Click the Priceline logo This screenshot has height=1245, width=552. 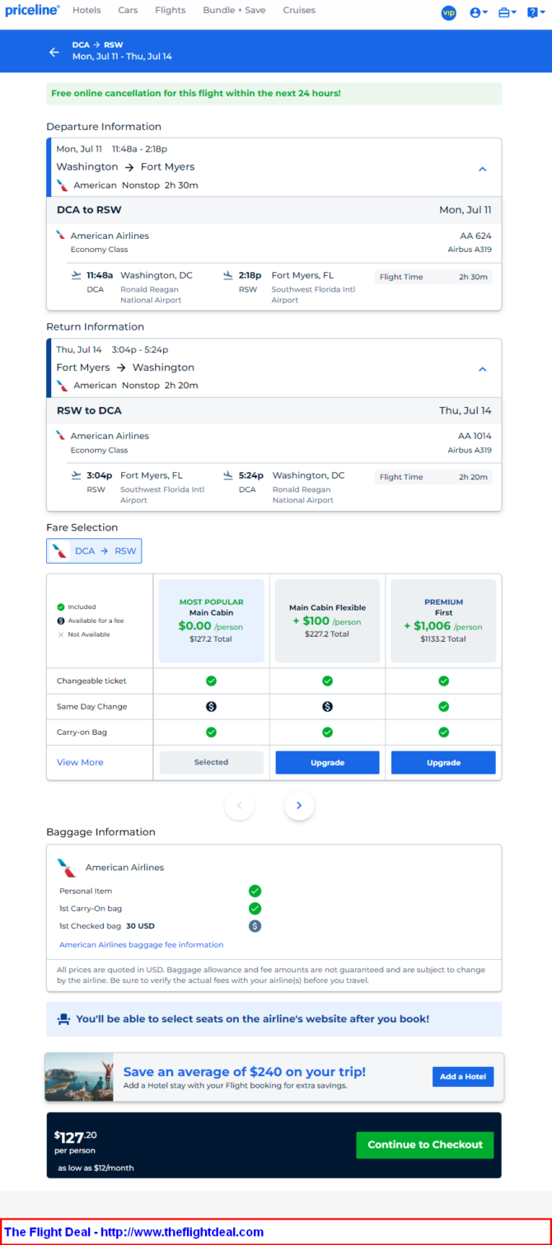[32, 11]
